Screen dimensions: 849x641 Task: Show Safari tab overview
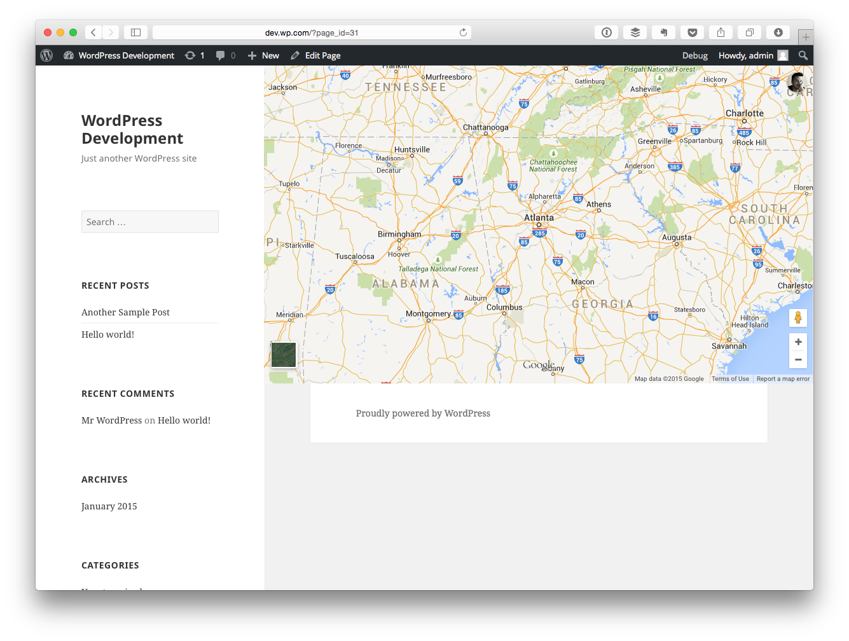749,32
